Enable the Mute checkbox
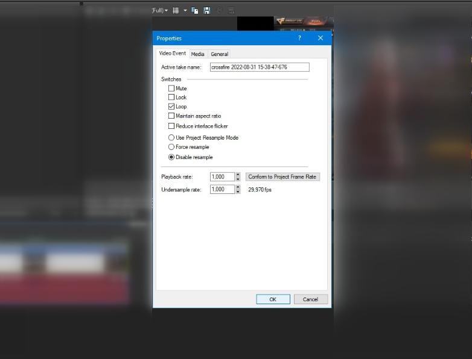Screen dimensions: 472x359 tap(171, 88)
